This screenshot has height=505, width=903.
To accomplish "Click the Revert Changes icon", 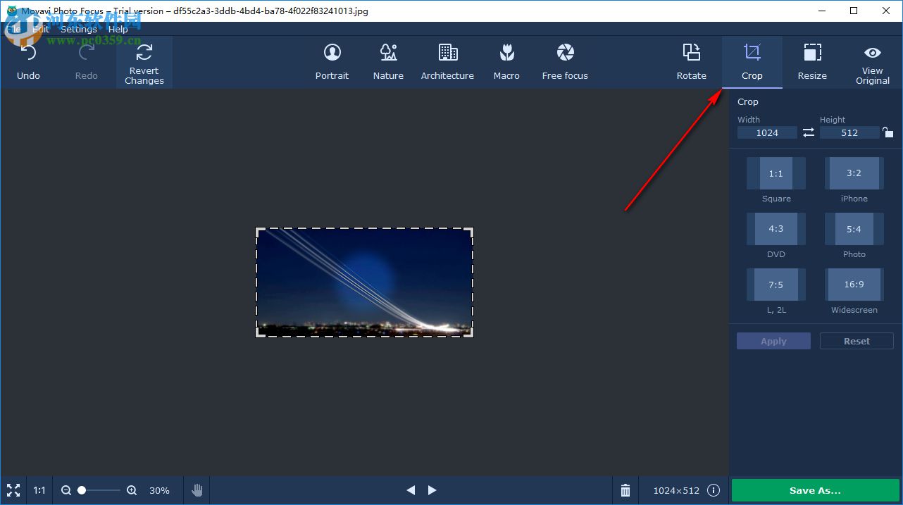I will pos(144,53).
